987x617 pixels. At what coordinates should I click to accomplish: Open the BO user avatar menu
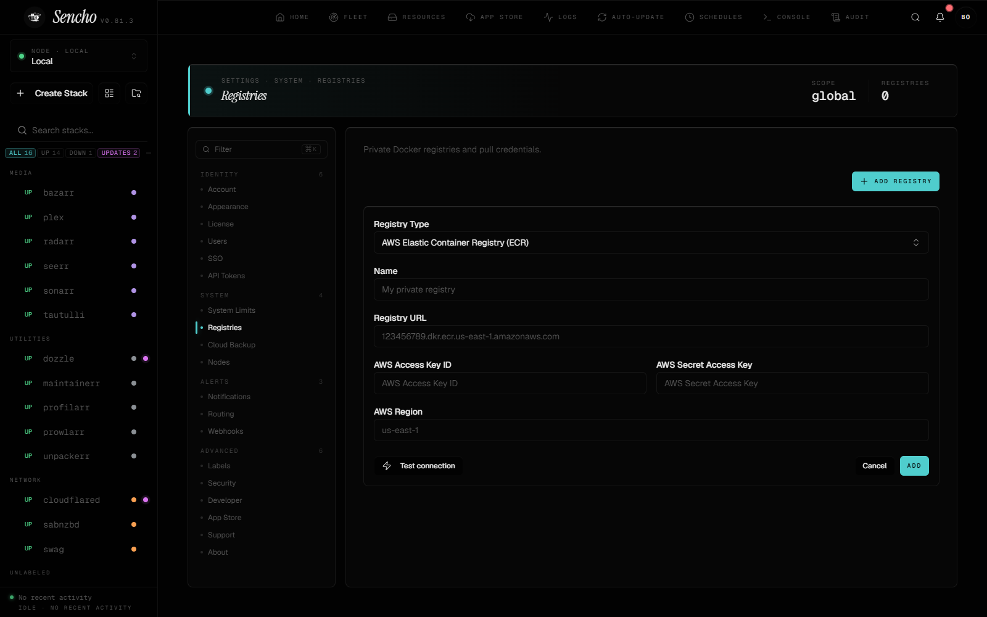(x=965, y=17)
